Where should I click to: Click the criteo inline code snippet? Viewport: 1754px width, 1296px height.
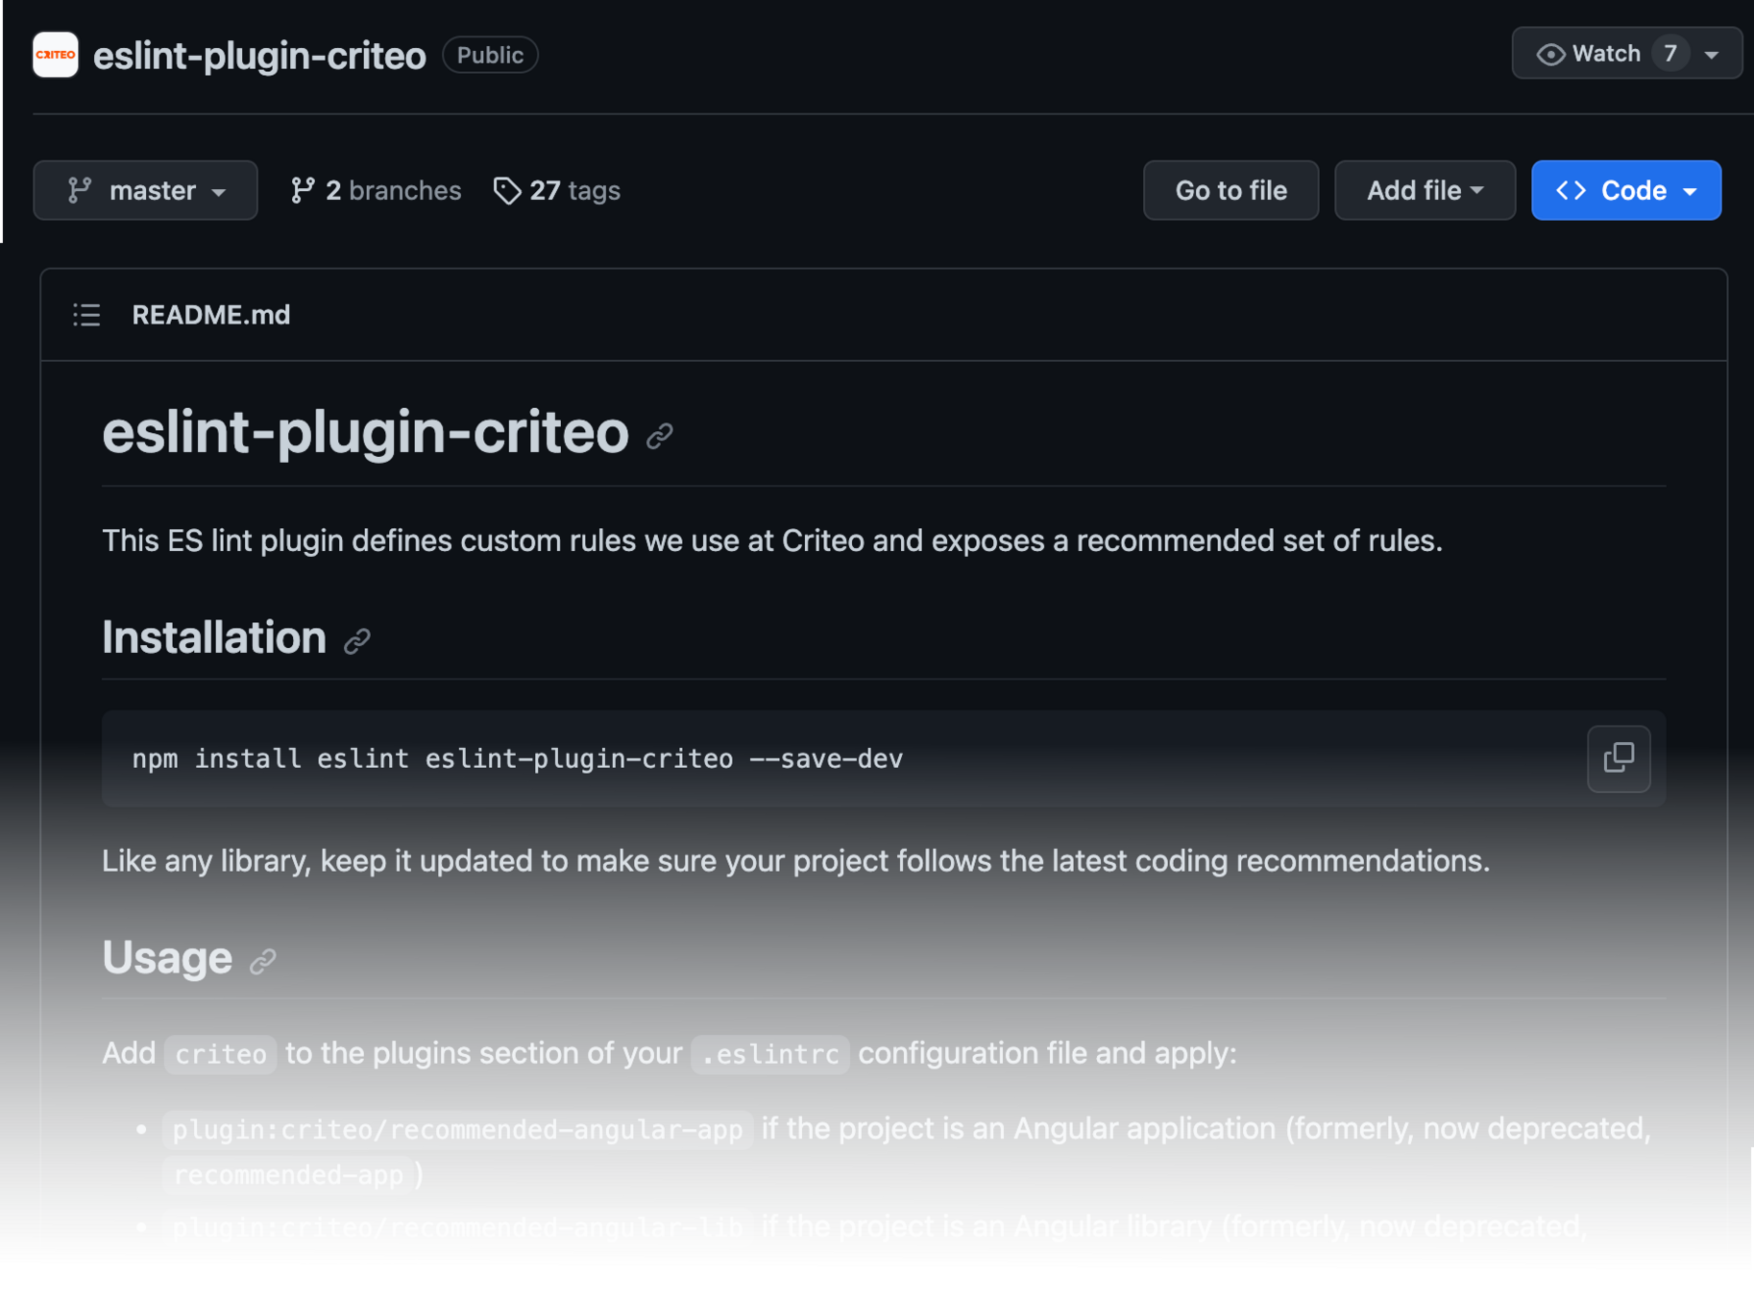[x=221, y=1054]
